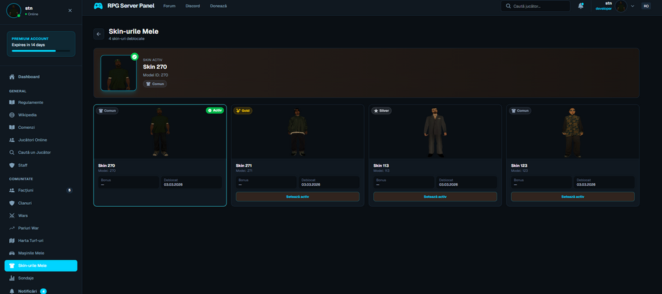Open Regulamente in the sidebar
This screenshot has width=662, height=294.
pyautogui.click(x=41, y=102)
